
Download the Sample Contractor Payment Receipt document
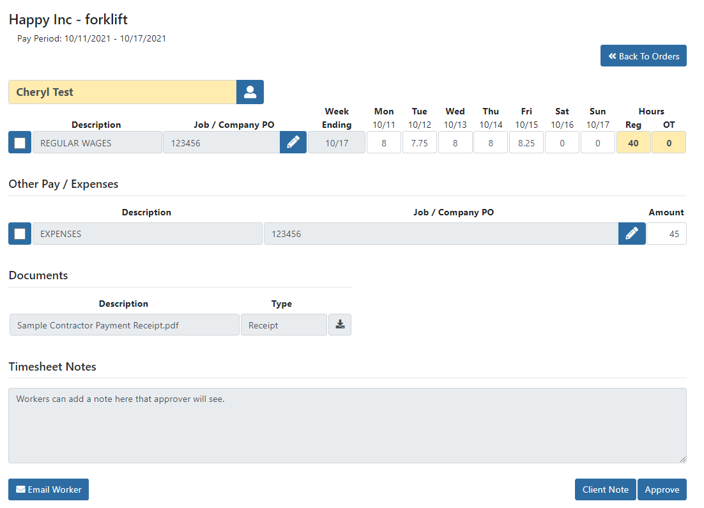[340, 325]
